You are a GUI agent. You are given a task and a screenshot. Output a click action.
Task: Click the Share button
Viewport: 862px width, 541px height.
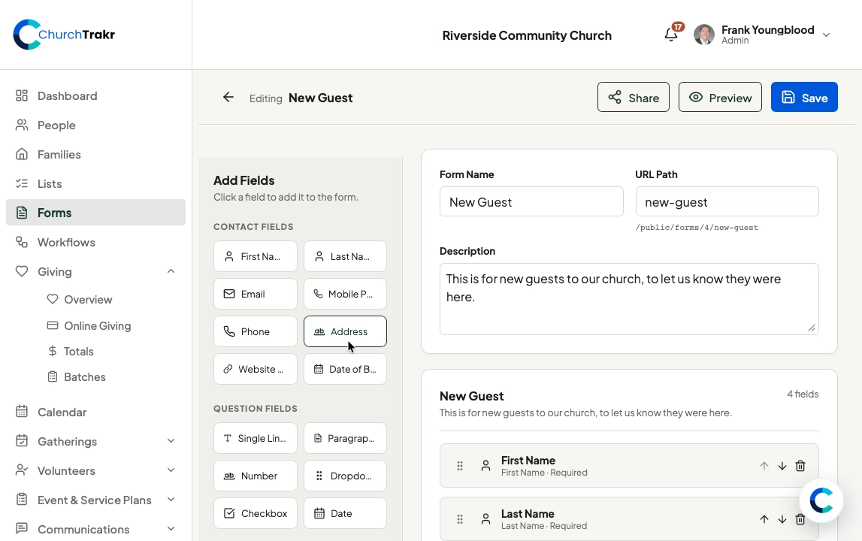pos(634,98)
